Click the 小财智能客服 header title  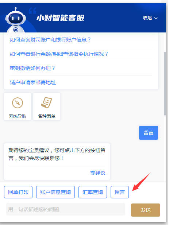point(61,18)
